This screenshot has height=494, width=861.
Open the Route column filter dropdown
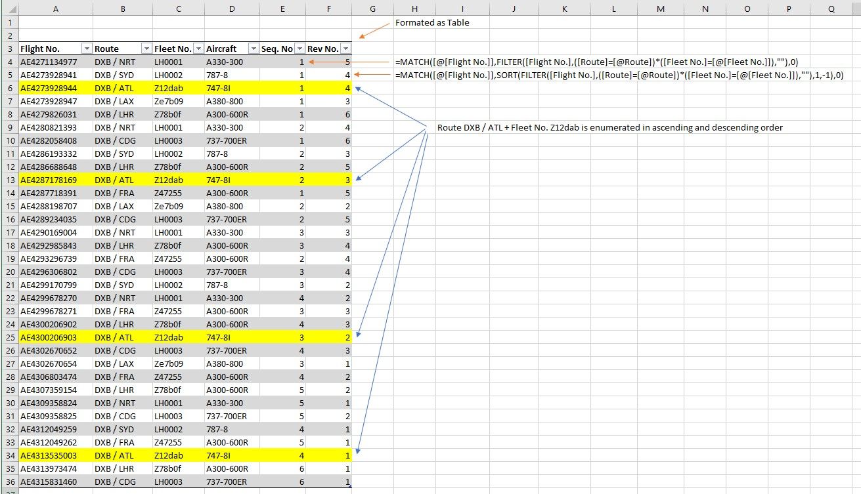click(146, 49)
